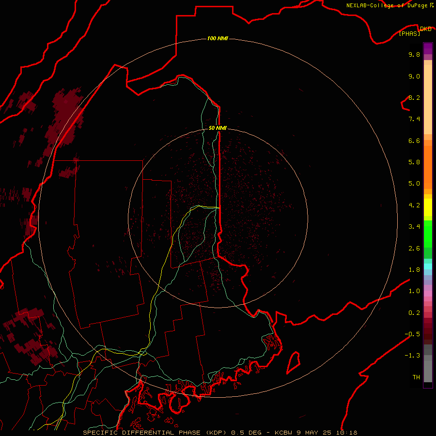Click the 6.6 scale value
Screen dimensions: 436x436
[x=414, y=140]
